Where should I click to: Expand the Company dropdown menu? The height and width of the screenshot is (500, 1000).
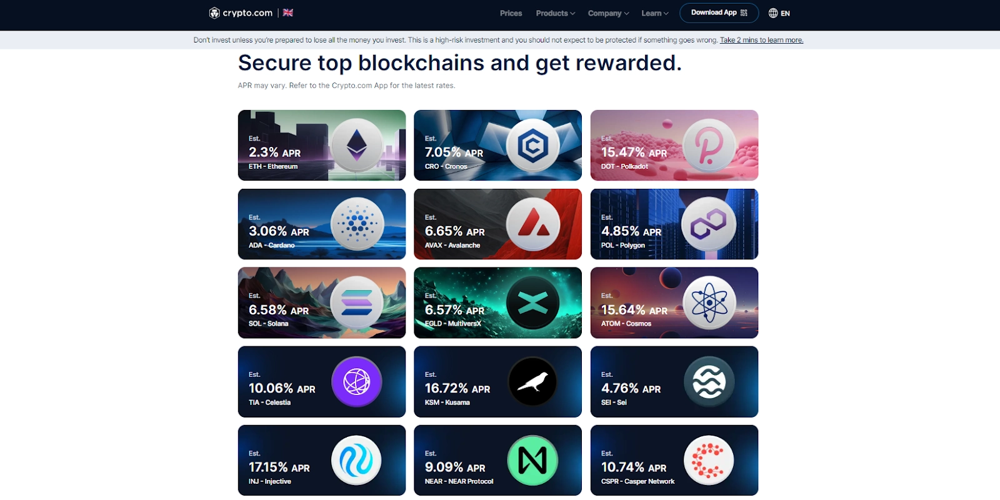point(608,13)
